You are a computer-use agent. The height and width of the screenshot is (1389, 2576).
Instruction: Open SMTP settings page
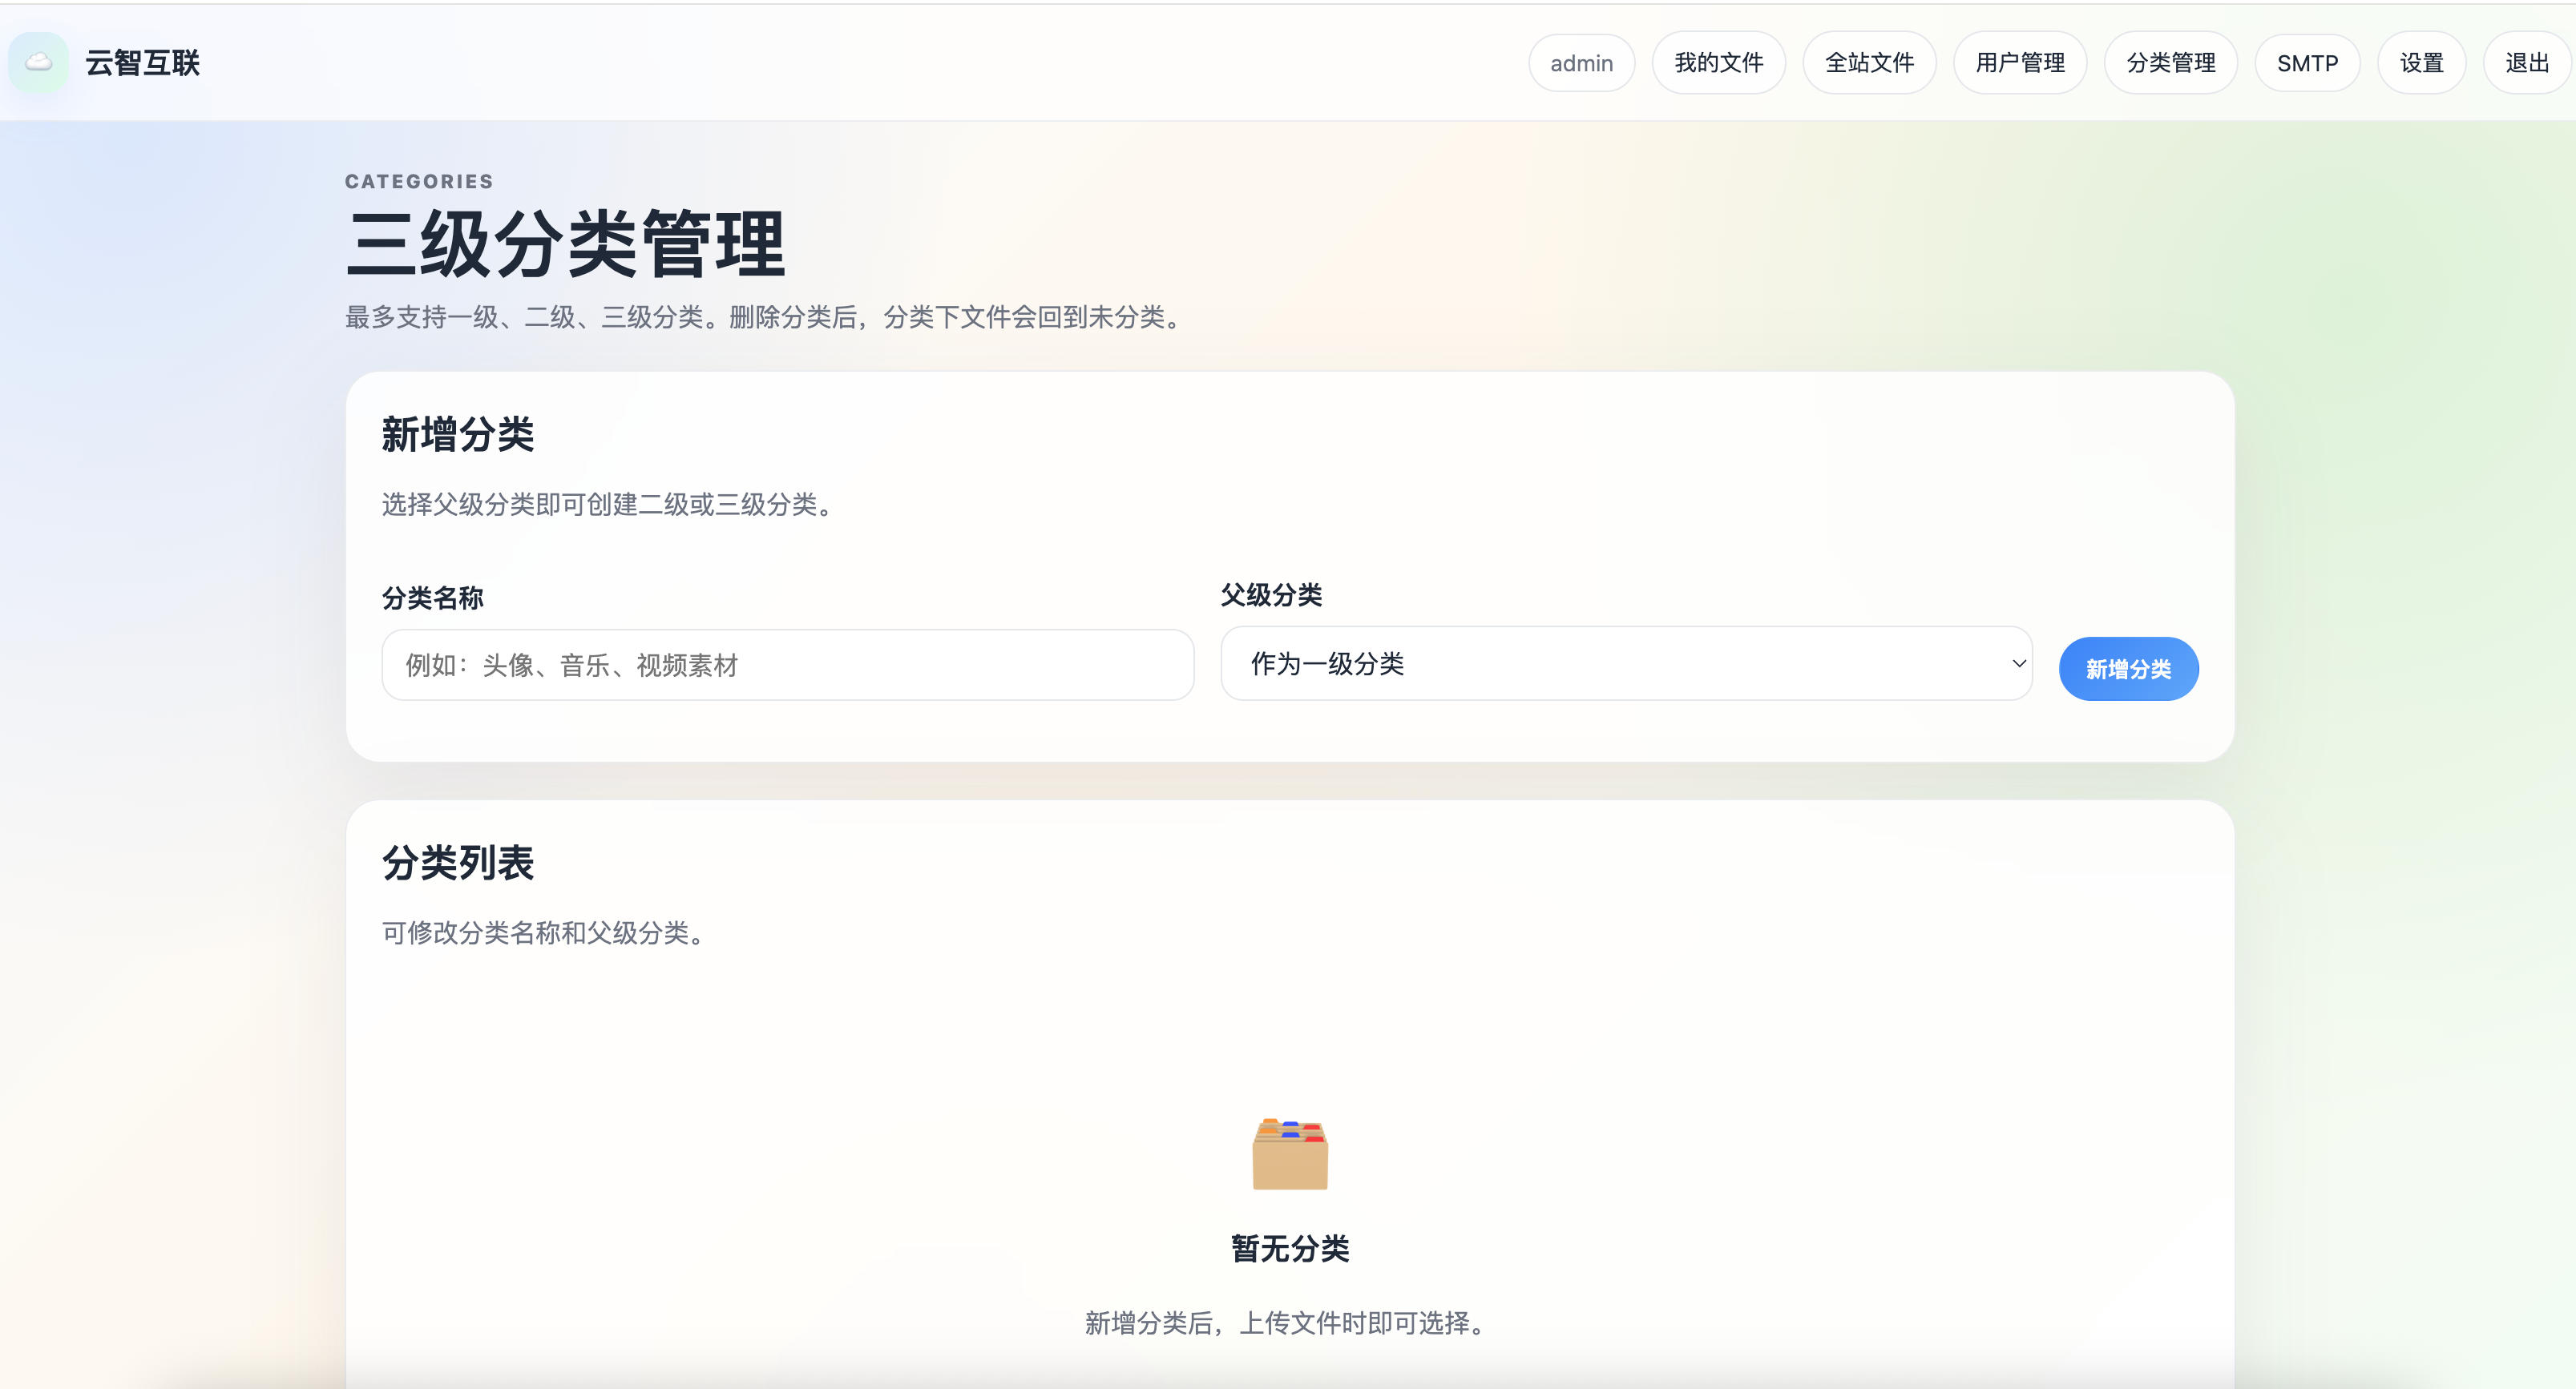(2307, 63)
